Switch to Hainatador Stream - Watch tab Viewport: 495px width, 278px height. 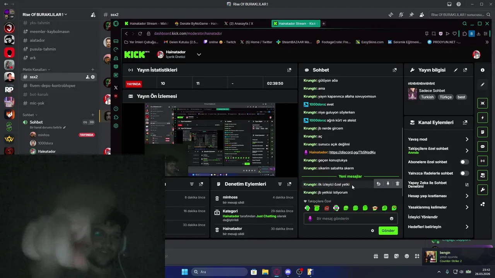click(x=146, y=24)
